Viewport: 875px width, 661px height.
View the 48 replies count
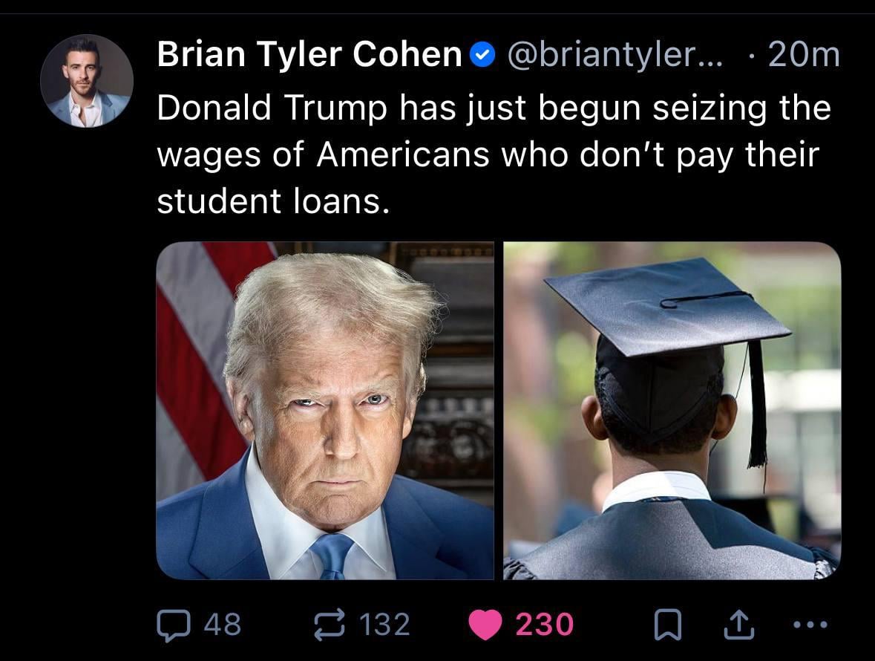pyautogui.click(x=222, y=624)
